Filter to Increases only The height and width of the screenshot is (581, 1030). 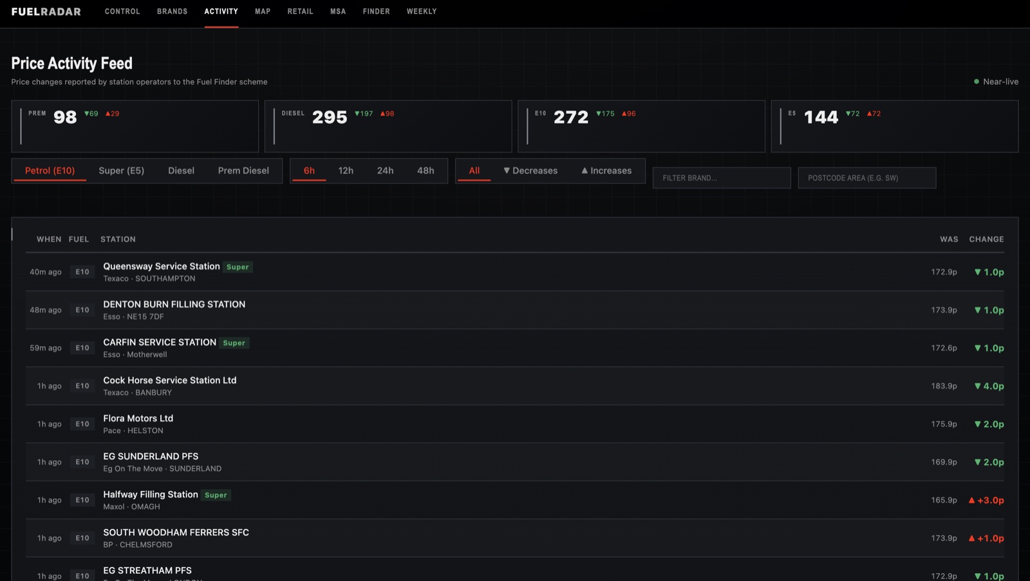point(606,171)
